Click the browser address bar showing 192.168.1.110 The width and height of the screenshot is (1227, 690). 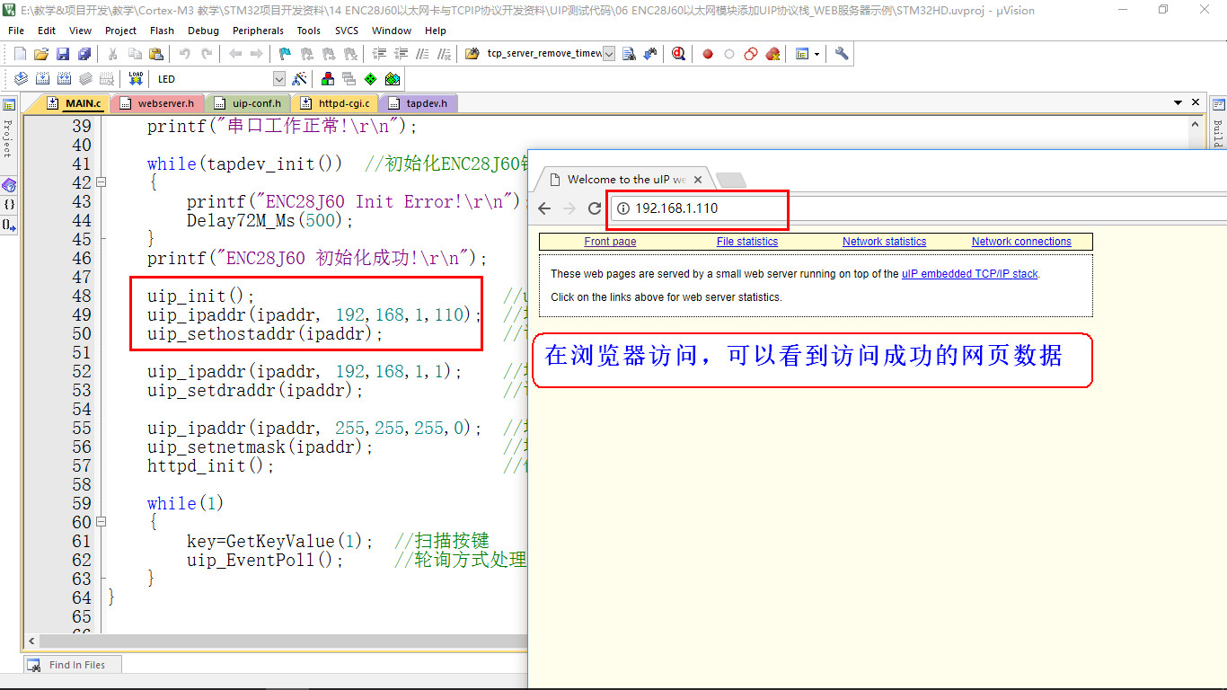701,208
